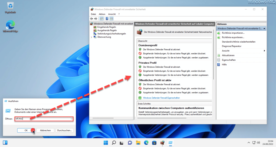
Task: Click the blue help icon in toolbar
Action: [x=107, y=19]
